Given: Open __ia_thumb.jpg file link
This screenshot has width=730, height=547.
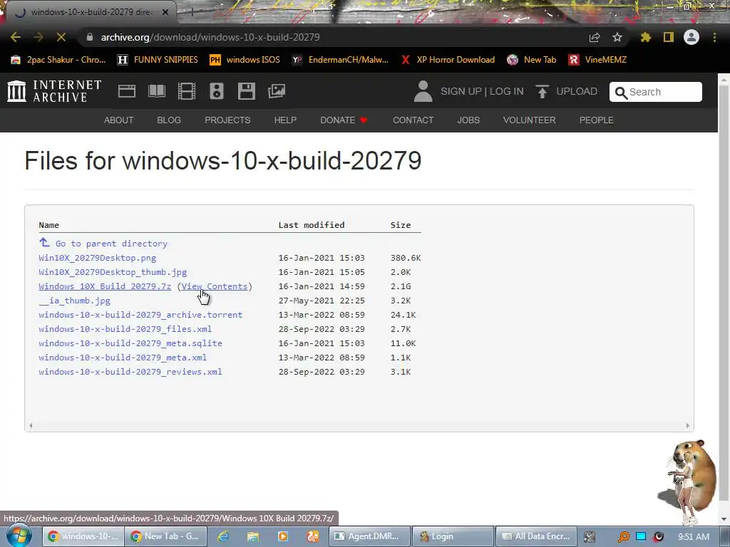Looking at the screenshot, I should coord(74,301).
